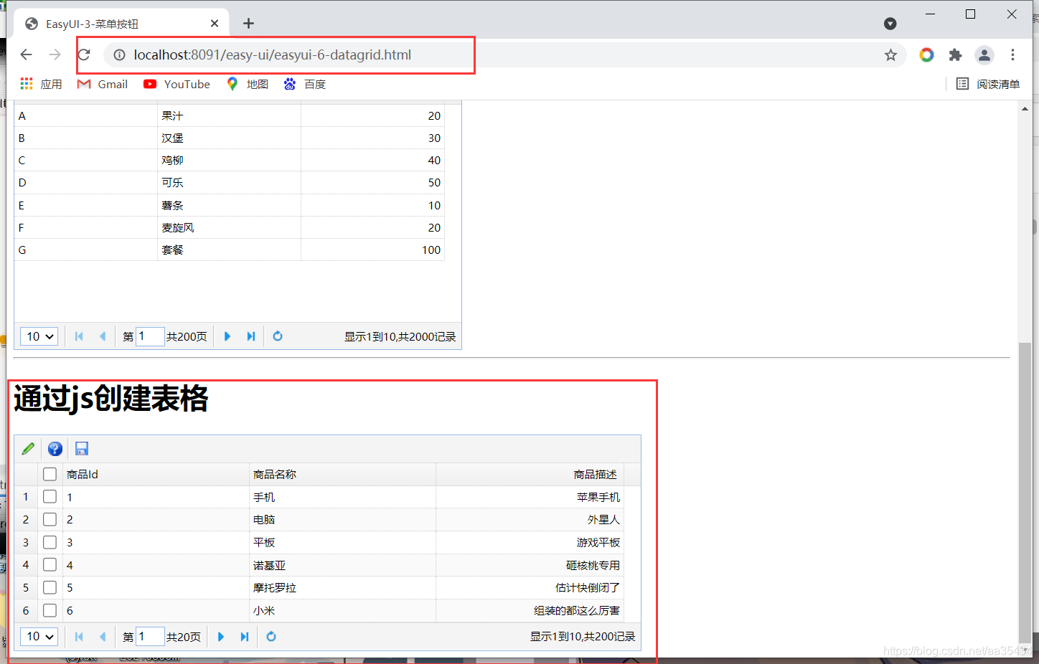Reload the browser page

[84, 54]
